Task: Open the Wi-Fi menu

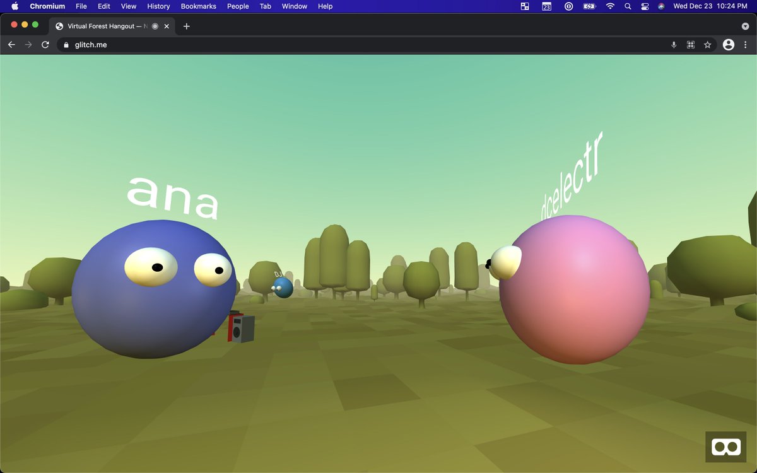Action: click(x=610, y=6)
